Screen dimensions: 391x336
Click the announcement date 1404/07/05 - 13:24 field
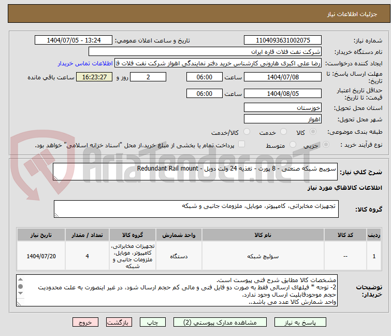coord(74,40)
